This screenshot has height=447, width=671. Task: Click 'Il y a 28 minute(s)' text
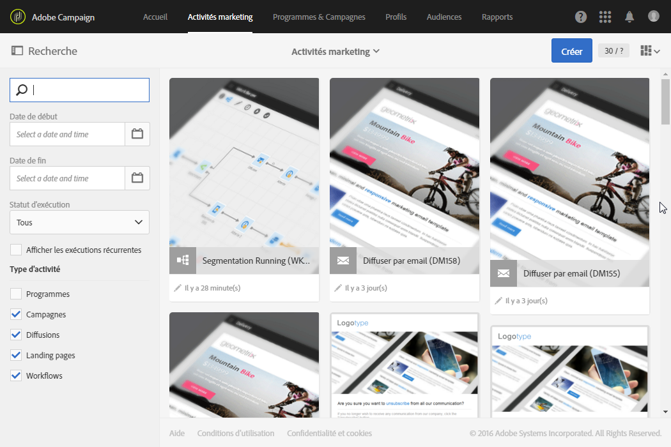coord(212,288)
